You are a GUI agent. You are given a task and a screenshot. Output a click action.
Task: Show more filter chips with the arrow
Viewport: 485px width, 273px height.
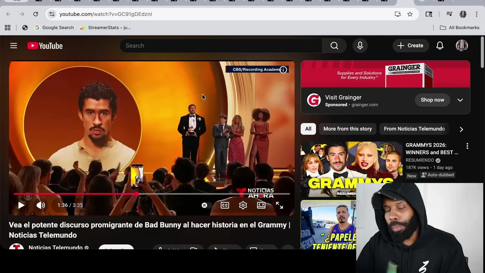[461, 129]
